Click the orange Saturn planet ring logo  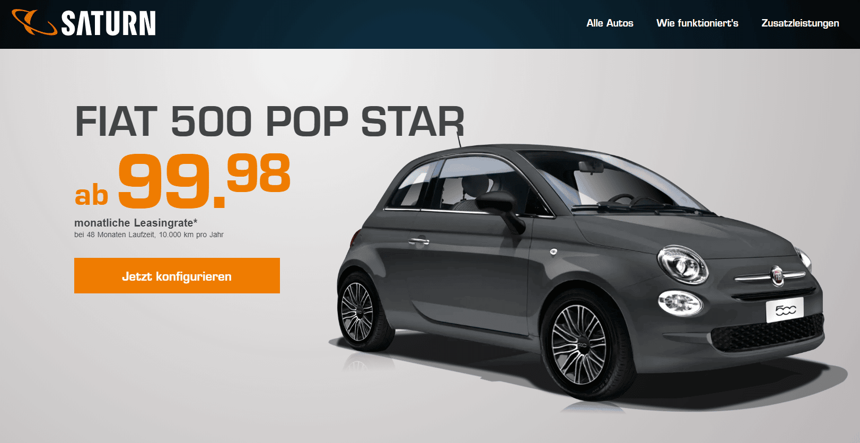pyautogui.click(x=34, y=22)
